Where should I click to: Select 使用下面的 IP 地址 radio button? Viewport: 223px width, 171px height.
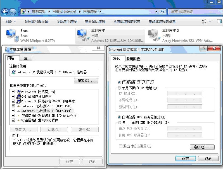[120, 88]
